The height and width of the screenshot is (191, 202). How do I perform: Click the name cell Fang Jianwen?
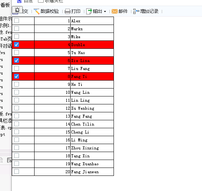(x=92, y=172)
